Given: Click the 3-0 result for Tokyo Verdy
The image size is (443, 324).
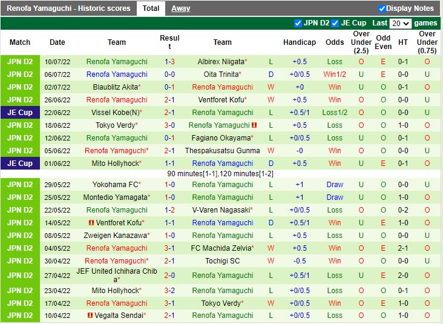Looking at the screenshot, I should point(169,125).
